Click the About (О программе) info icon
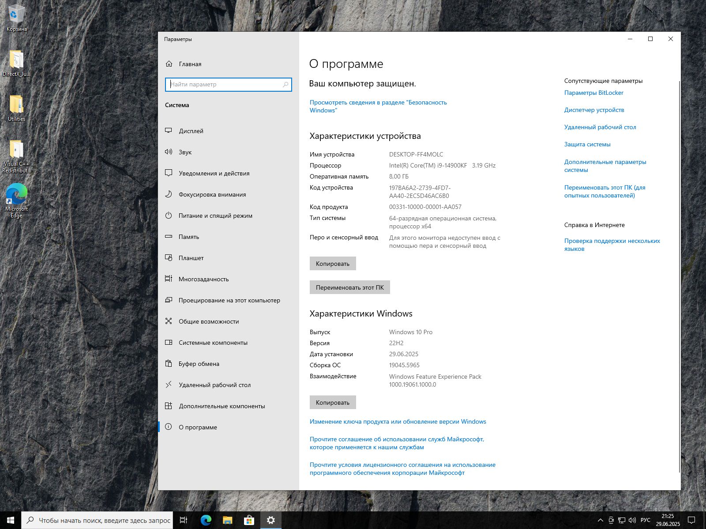The image size is (706, 529). coord(169,427)
